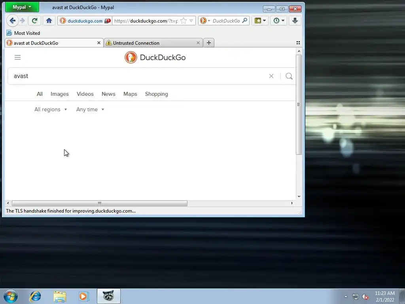Click the DuckDuckGo logo
Image resolution: width=405 pixels, height=304 pixels.
[155, 57]
